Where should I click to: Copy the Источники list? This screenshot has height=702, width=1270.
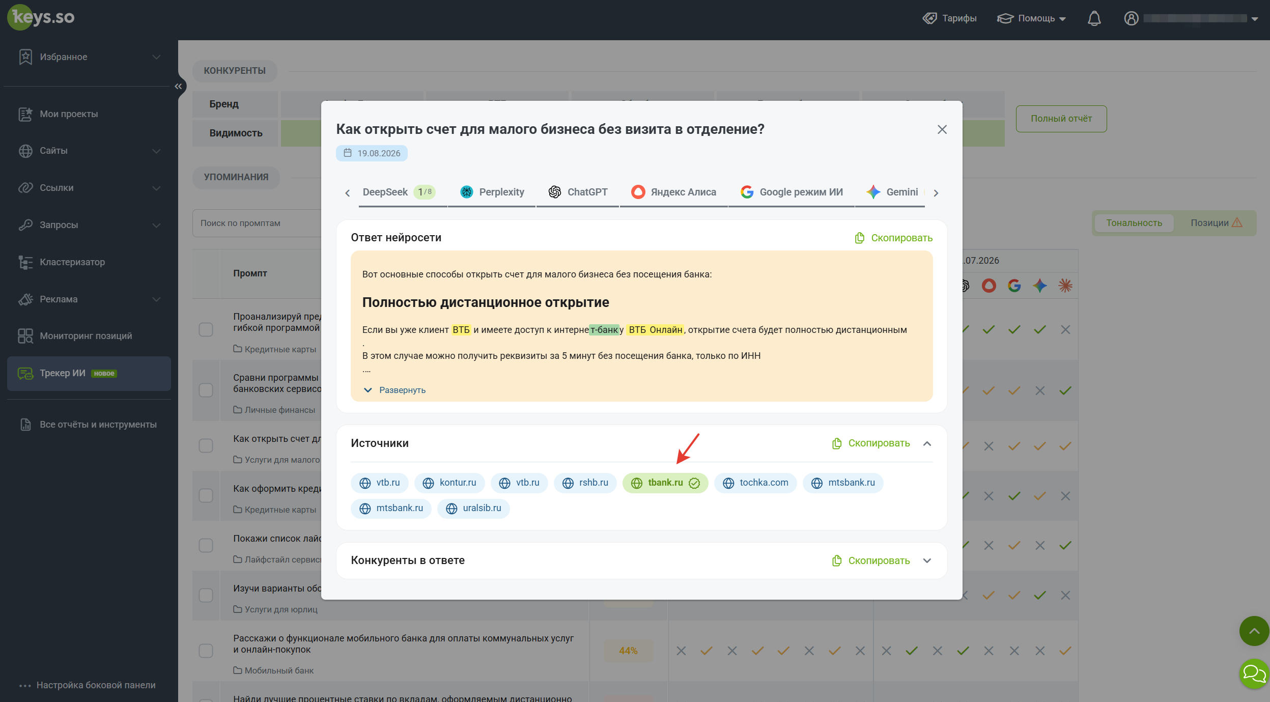coord(871,443)
